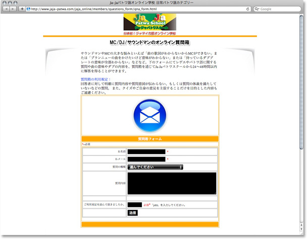Click the 質問内容 question content text area
Image resolution: width=308 pixels, height=240 pixels.
tap(172, 183)
